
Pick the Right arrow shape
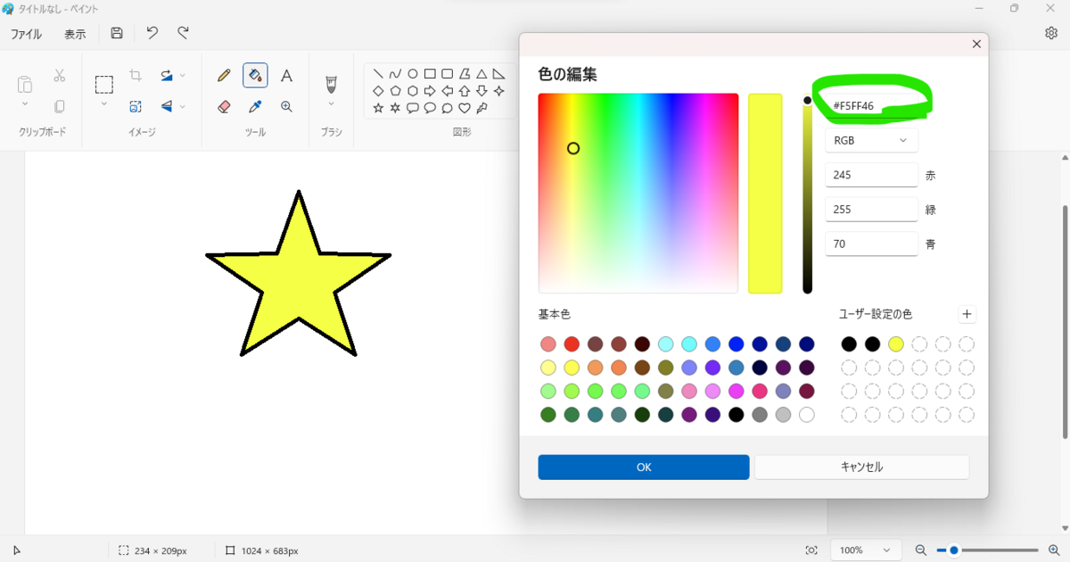click(x=430, y=91)
